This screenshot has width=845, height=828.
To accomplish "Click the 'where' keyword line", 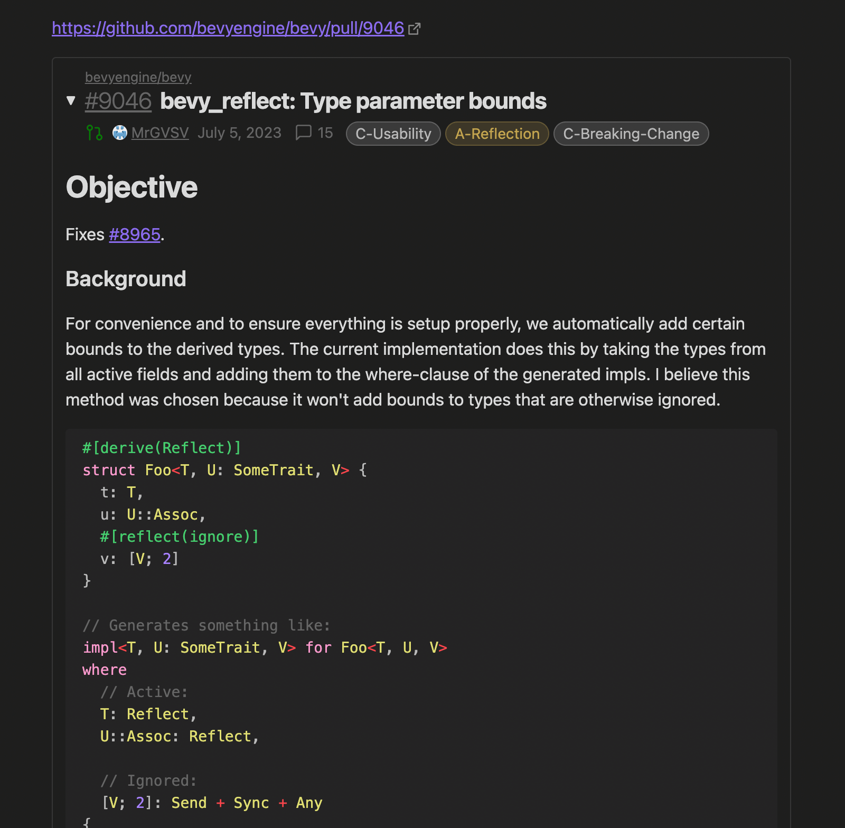I will [x=105, y=670].
